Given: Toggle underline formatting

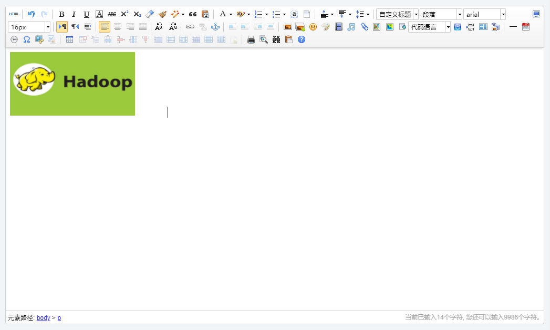Looking at the screenshot, I should coord(86,14).
